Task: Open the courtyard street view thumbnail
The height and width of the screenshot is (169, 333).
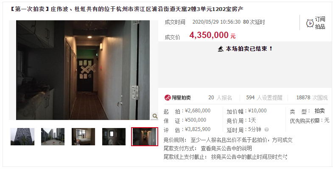Action: [x=53, y=136]
